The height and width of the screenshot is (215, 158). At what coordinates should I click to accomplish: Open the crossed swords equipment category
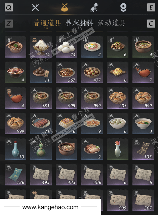click(35, 7)
